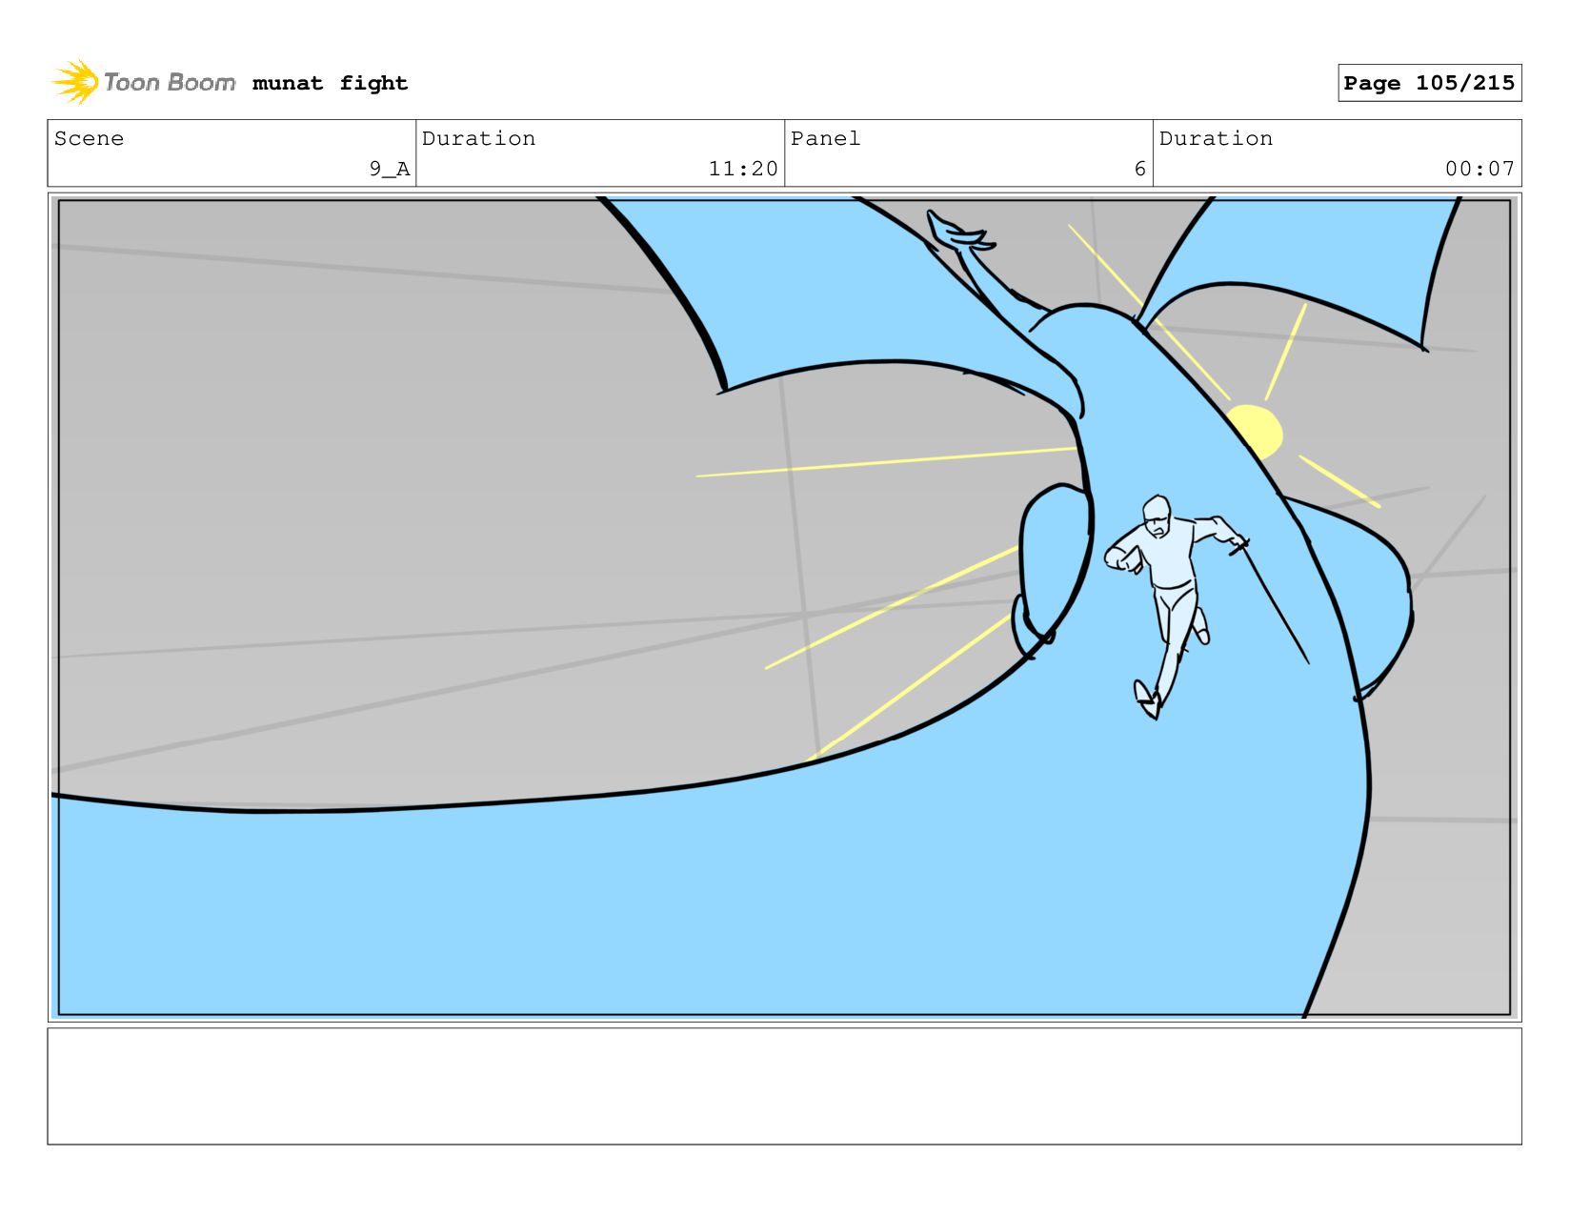Click the empty notes box below the panel
The image size is (1570, 1216).
click(x=784, y=1085)
